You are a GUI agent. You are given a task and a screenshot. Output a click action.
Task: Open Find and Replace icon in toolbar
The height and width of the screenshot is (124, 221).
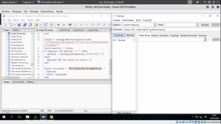coord(51,25)
